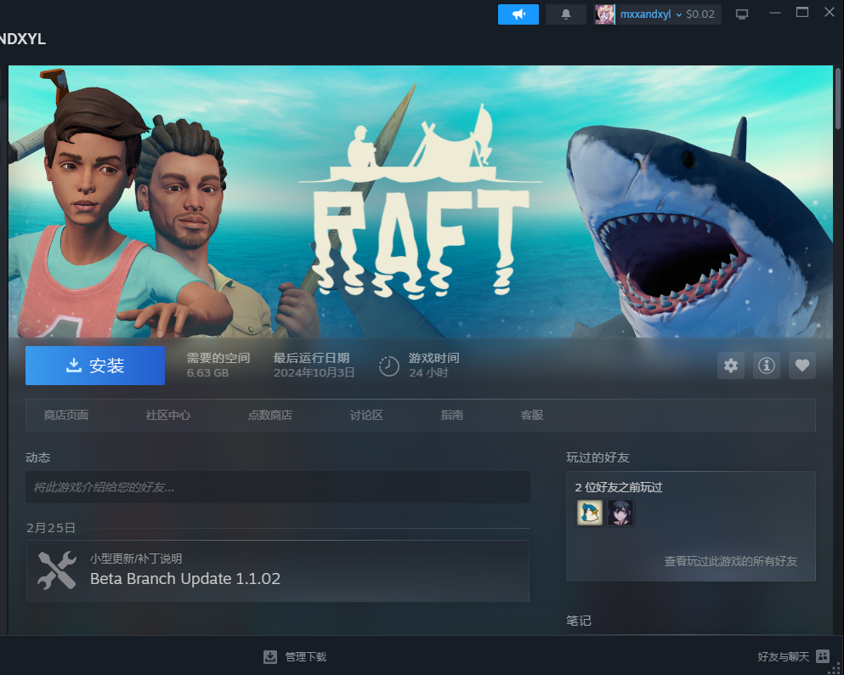844x675 pixels.
Task: Click the 小型更新/补丁说明 label
Action: tap(136, 559)
